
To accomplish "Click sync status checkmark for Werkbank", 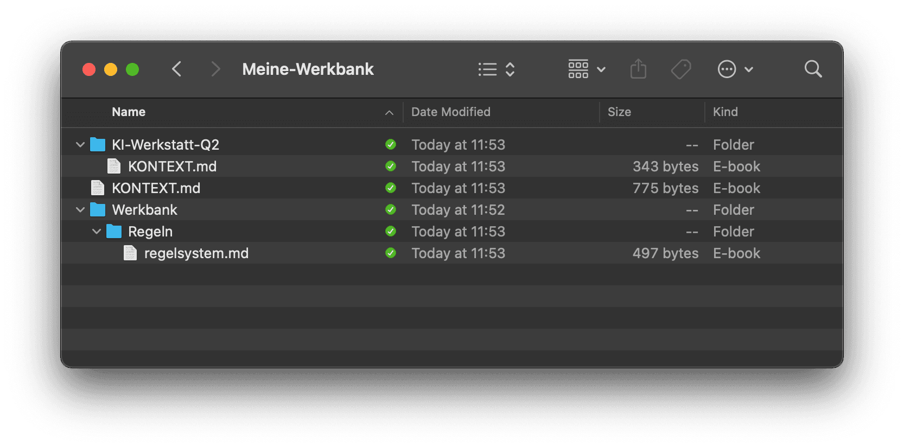I will 391,209.
